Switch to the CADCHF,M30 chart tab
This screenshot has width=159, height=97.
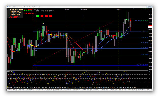tap(58, 90)
